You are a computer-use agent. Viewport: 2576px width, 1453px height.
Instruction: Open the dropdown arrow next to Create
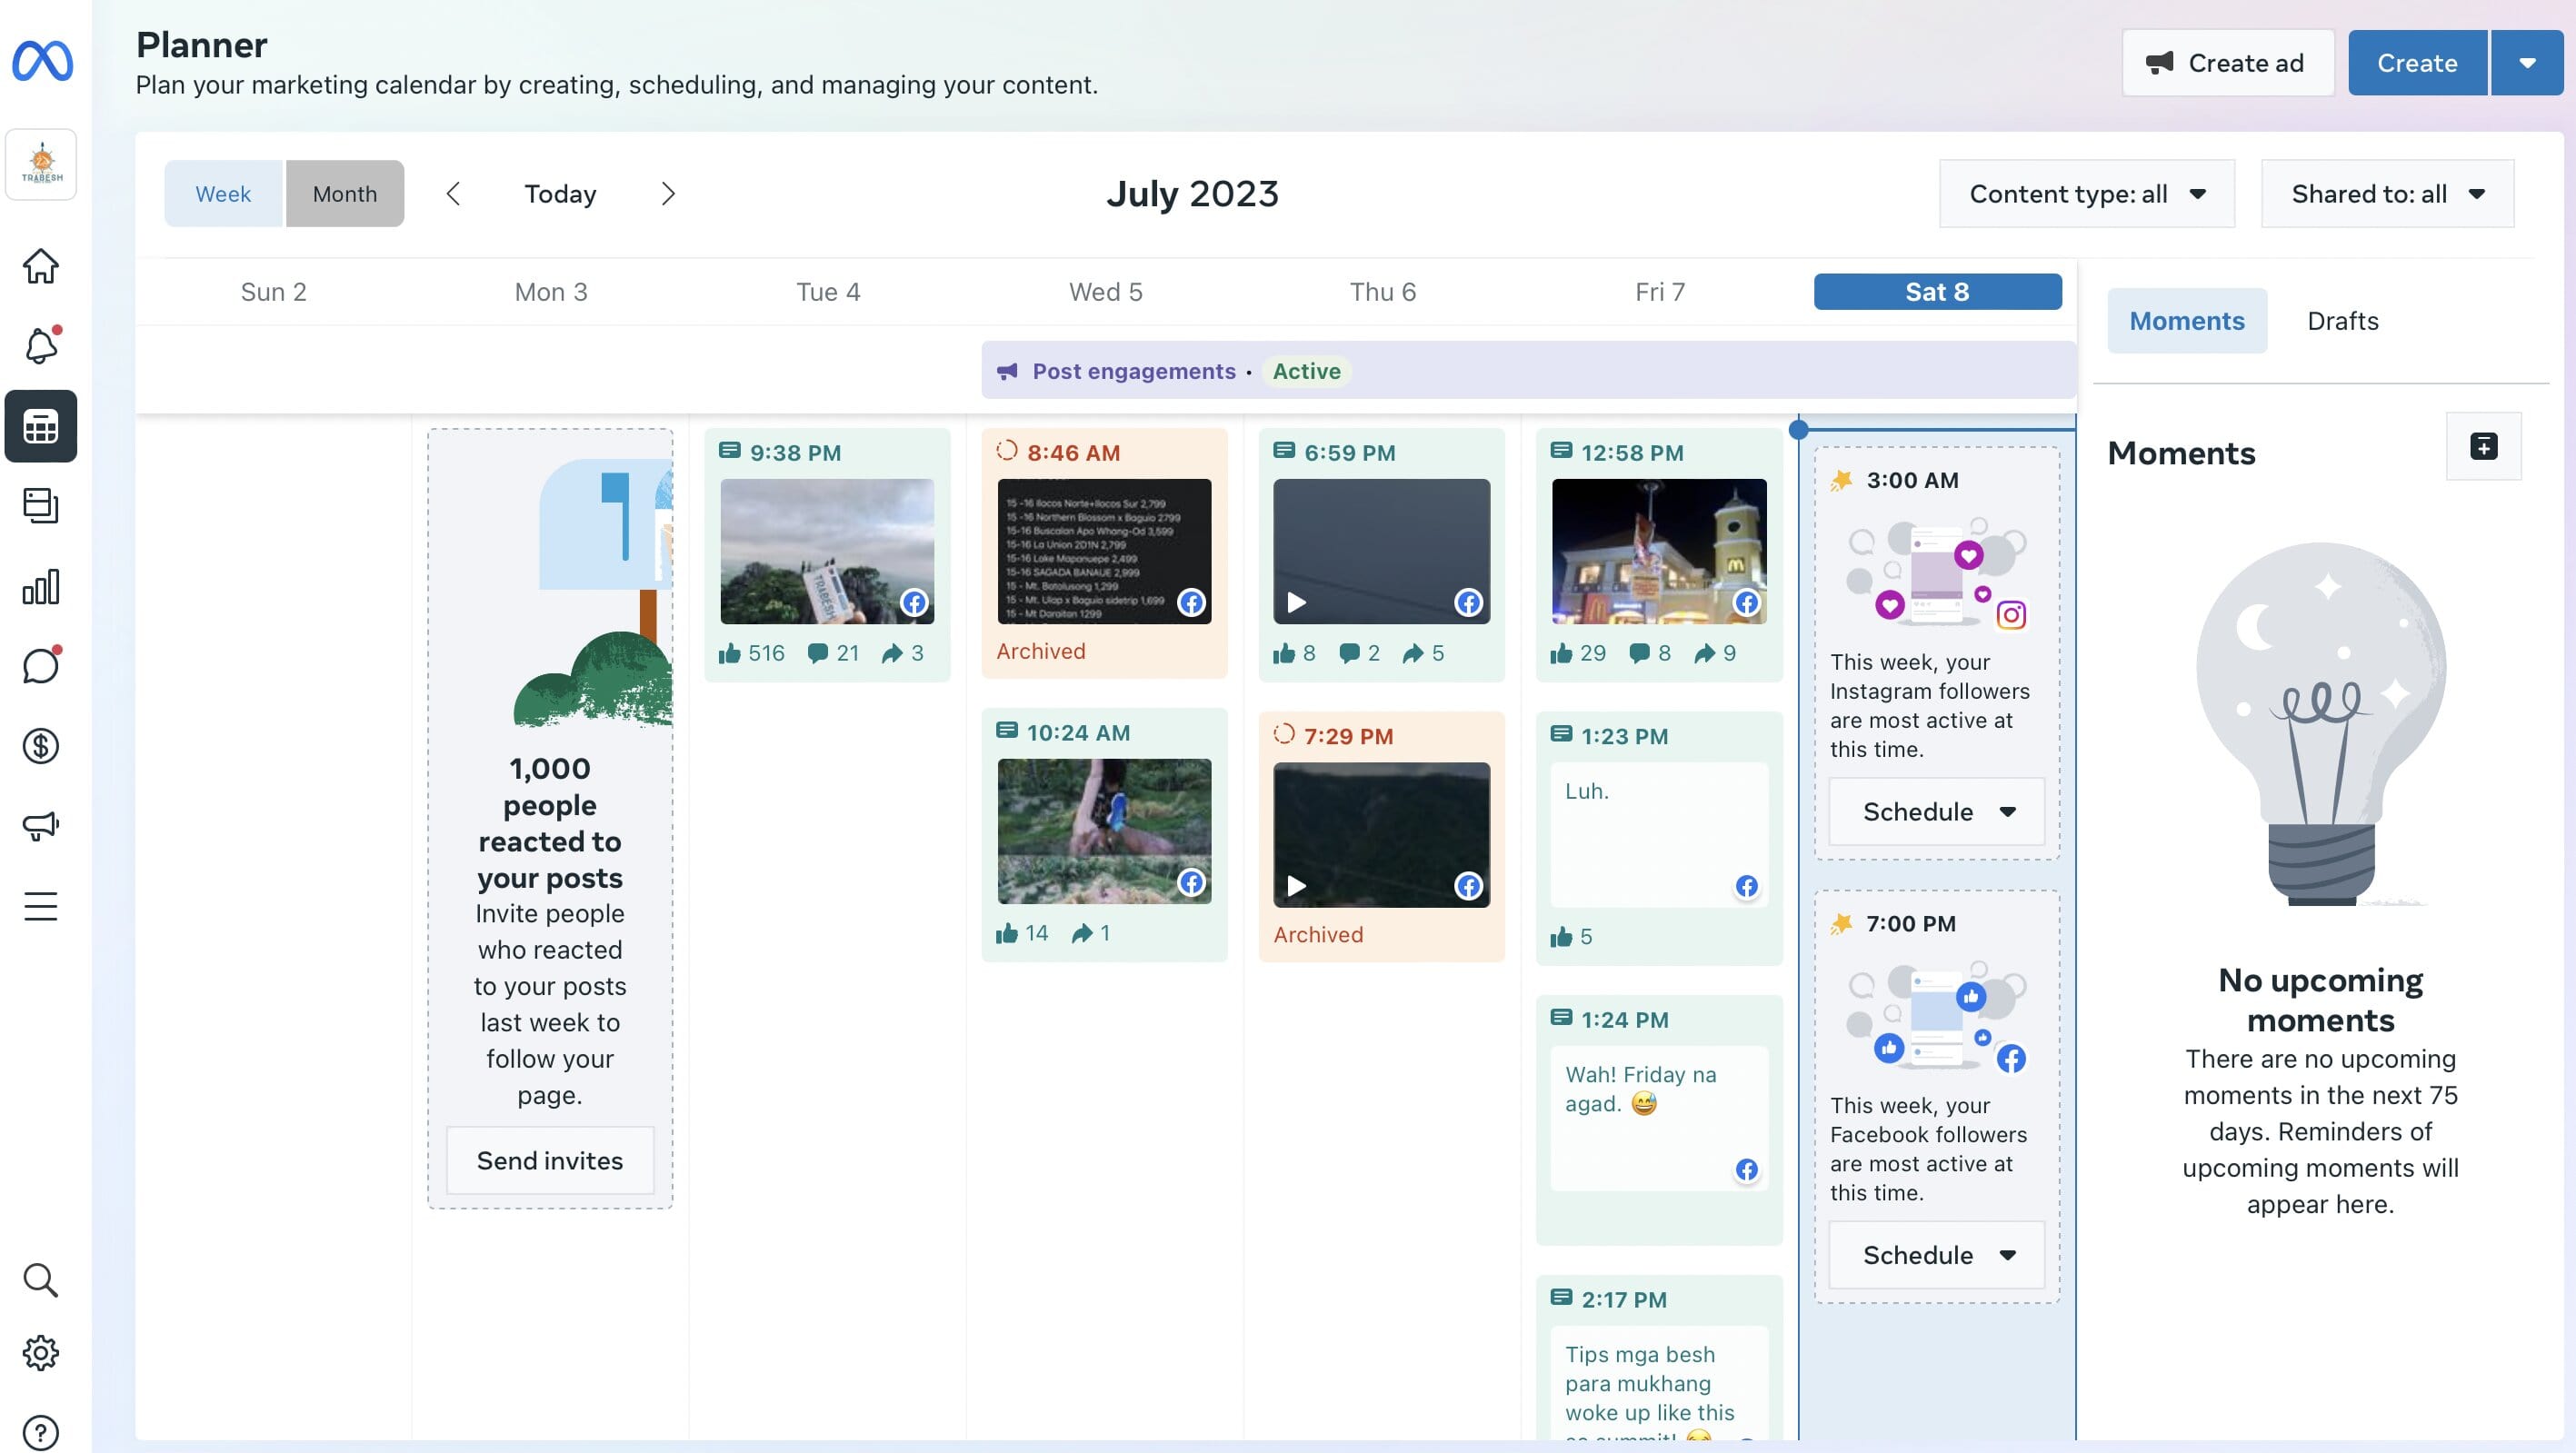click(x=2527, y=63)
